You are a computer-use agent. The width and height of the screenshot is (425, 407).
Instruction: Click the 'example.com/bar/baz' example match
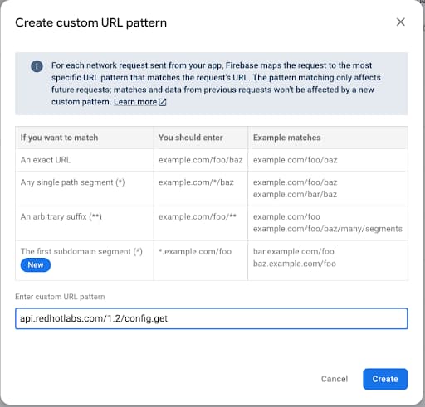pos(295,195)
